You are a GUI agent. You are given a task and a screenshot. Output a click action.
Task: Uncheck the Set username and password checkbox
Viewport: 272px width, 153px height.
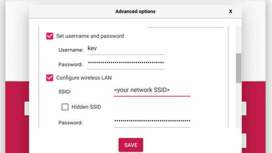point(50,36)
